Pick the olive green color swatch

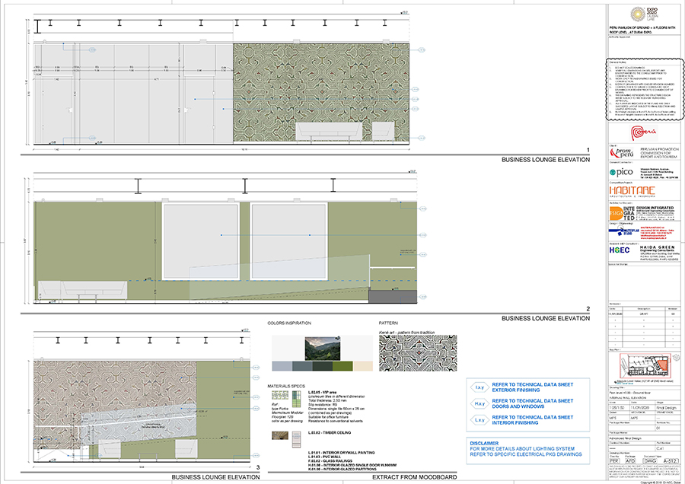click(342, 366)
